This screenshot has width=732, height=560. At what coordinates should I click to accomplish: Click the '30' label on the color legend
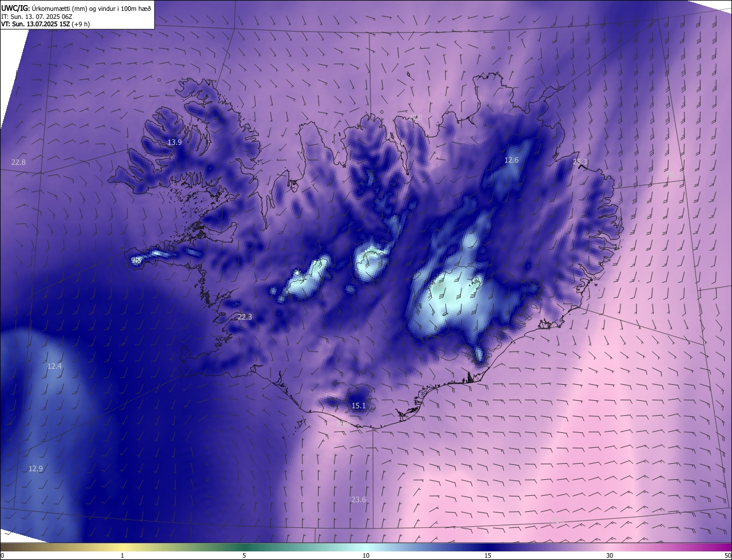(610, 555)
